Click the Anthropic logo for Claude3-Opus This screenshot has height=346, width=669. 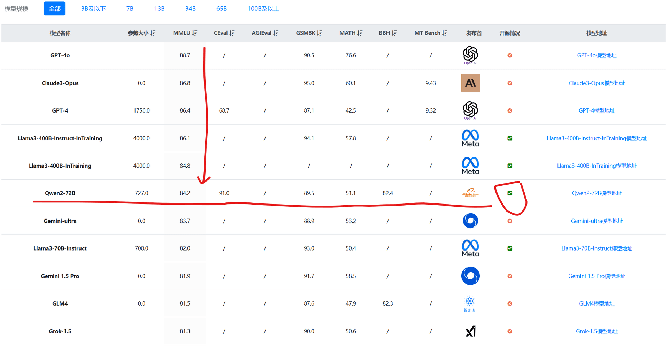click(x=470, y=83)
